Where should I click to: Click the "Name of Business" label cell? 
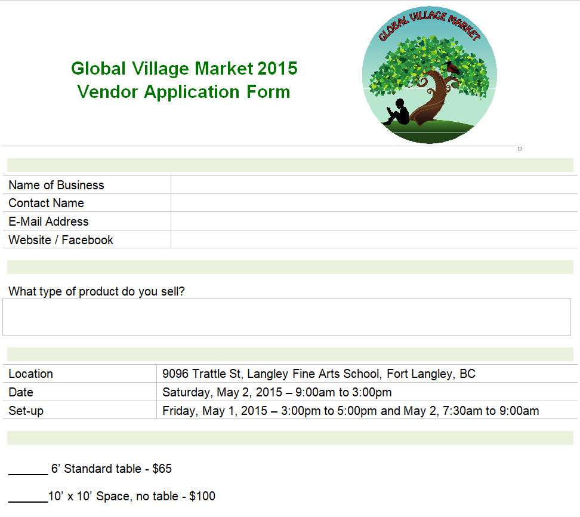[x=56, y=185]
